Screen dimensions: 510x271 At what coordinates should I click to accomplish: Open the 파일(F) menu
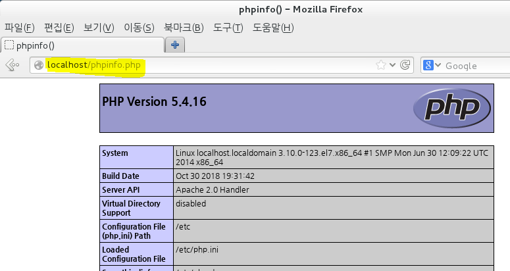pyautogui.click(x=20, y=28)
